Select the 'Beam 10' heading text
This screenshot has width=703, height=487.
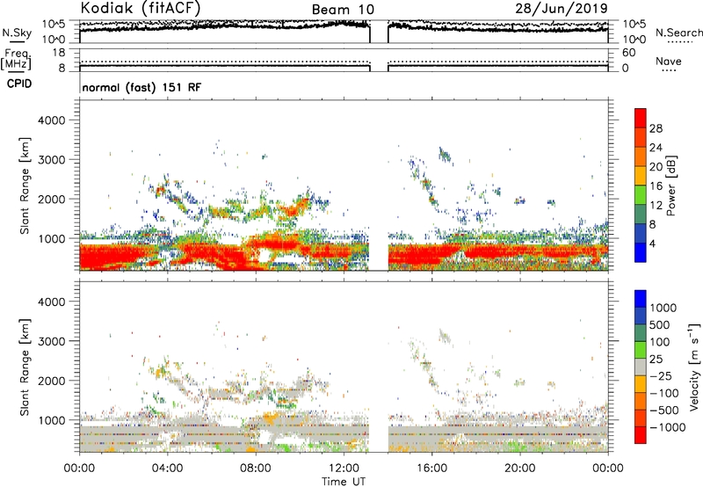tap(343, 10)
